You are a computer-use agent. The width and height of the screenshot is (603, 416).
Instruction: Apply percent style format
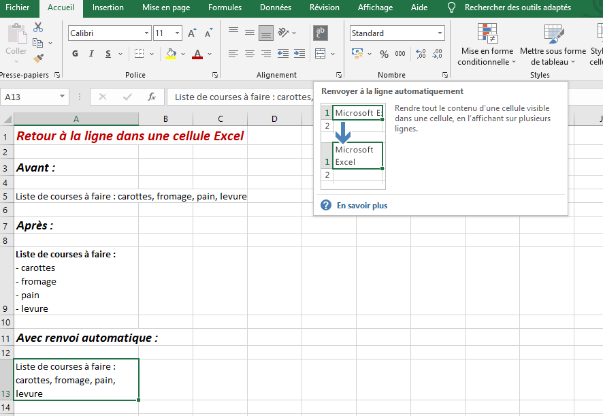(384, 54)
